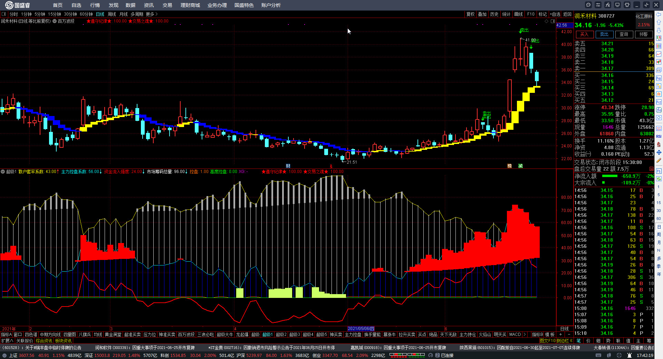Open the 交易 menu
The image size is (663, 359).
pyautogui.click(x=167, y=5)
